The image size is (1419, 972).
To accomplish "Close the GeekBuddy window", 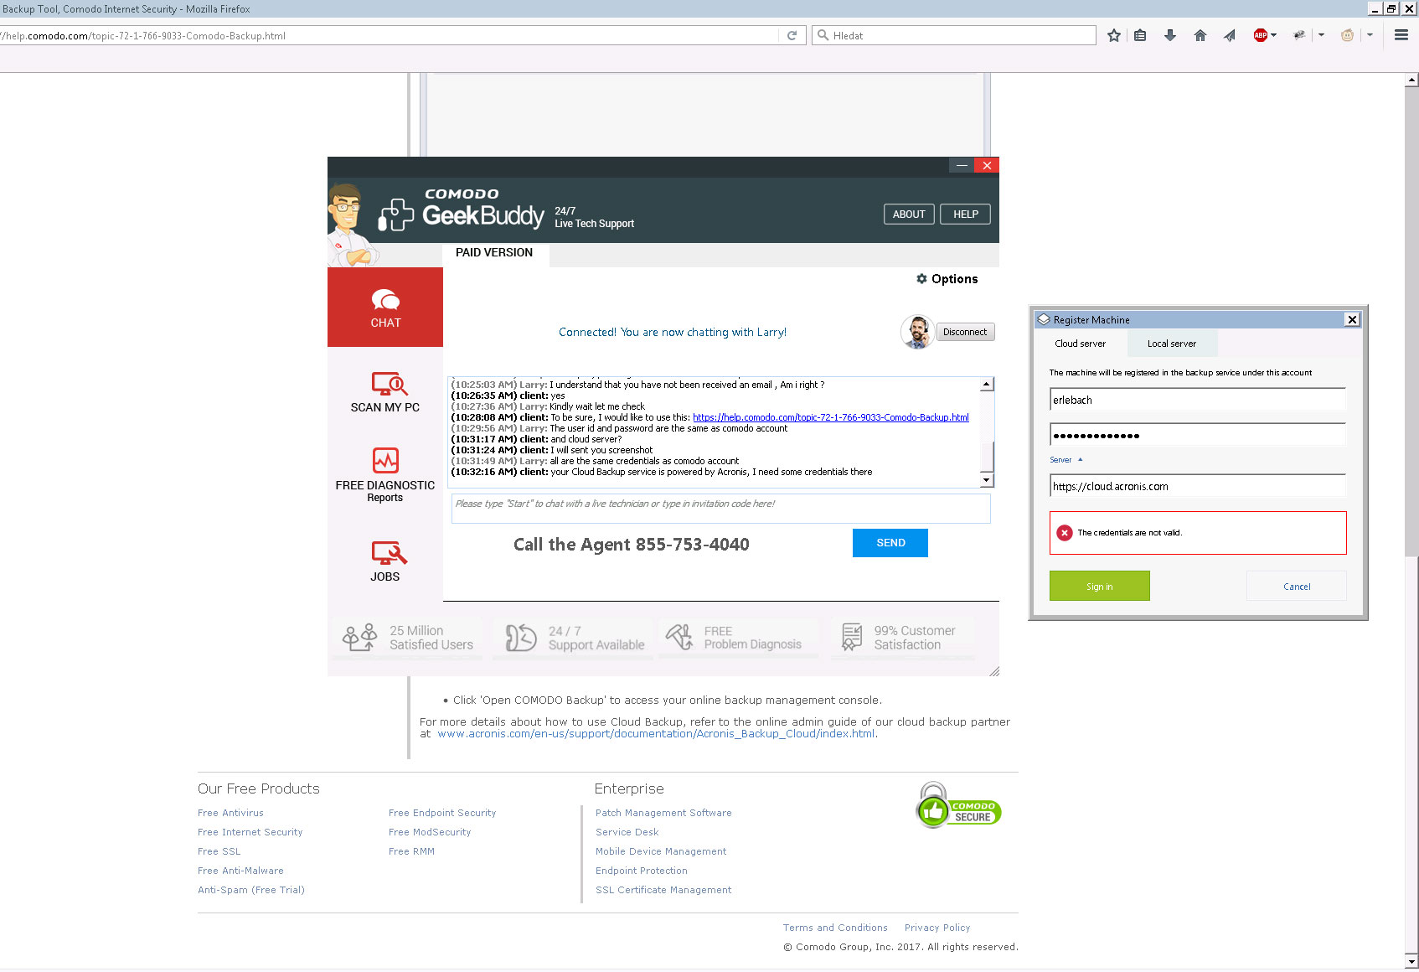I will pos(987,165).
